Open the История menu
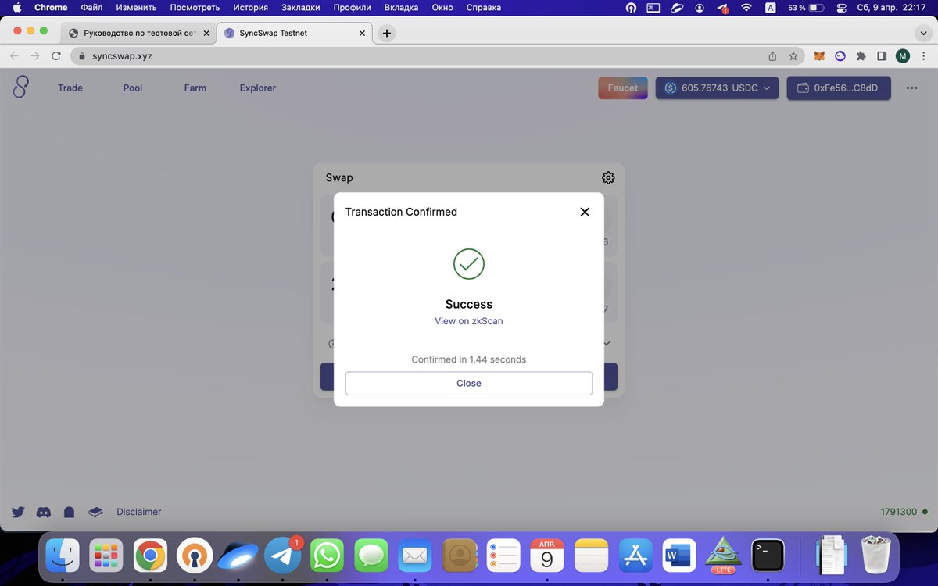 point(250,8)
